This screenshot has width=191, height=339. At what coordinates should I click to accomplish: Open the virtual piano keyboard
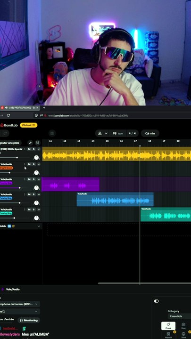[52, 133]
